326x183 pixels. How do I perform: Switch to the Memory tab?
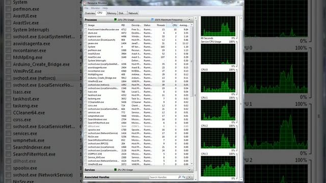(112, 13)
